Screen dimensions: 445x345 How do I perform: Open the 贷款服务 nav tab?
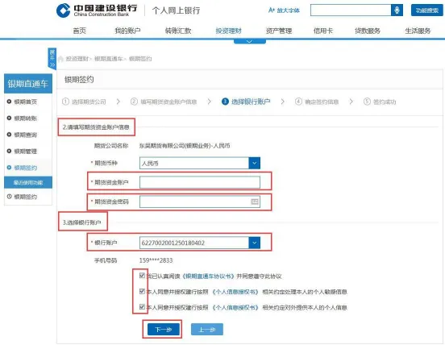point(368,31)
